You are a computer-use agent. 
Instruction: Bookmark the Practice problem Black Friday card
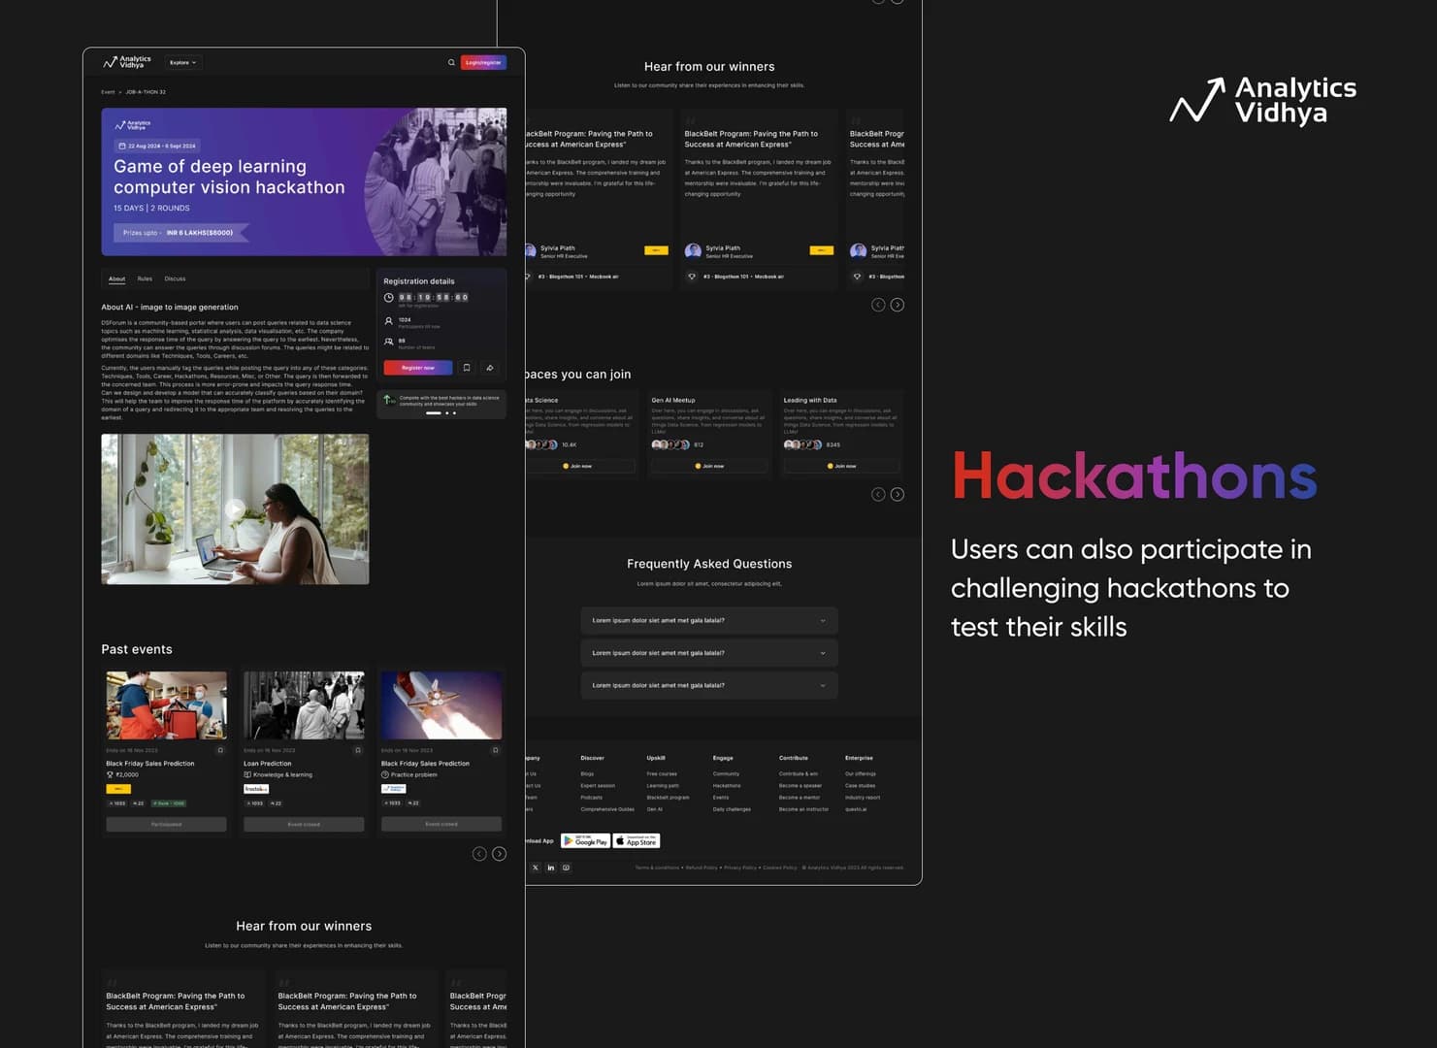point(496,750)
